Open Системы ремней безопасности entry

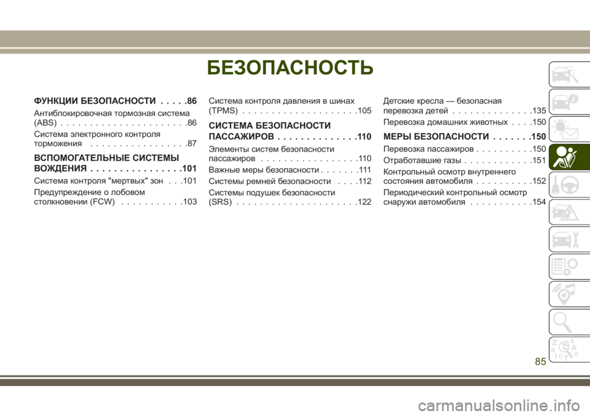coord(289,181)
